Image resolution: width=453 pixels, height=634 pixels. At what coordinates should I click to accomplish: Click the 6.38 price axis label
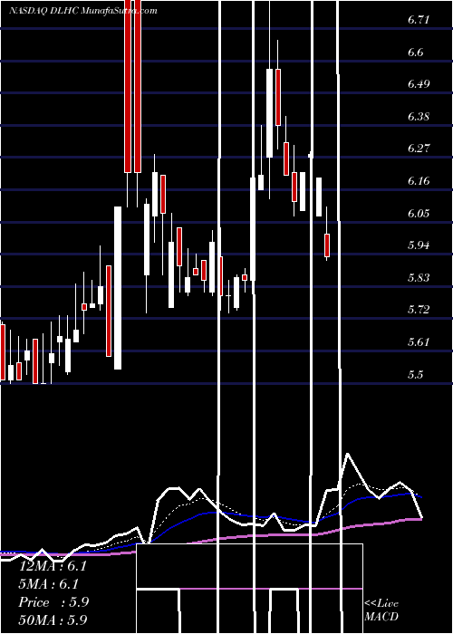click(419, 116)
